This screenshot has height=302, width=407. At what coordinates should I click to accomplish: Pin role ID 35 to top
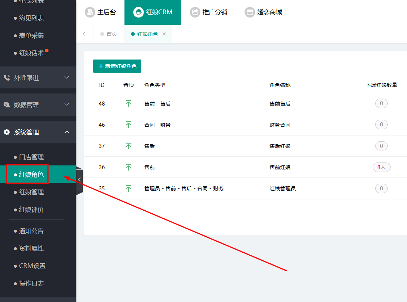128,188
